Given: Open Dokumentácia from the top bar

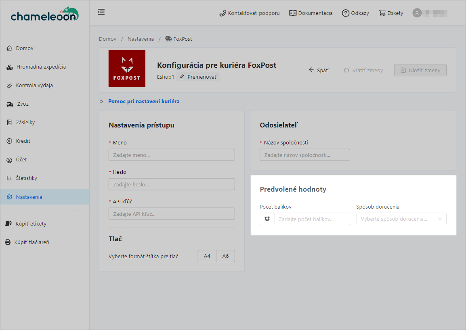Looking at the screenshot, I should tap(311, 13).
